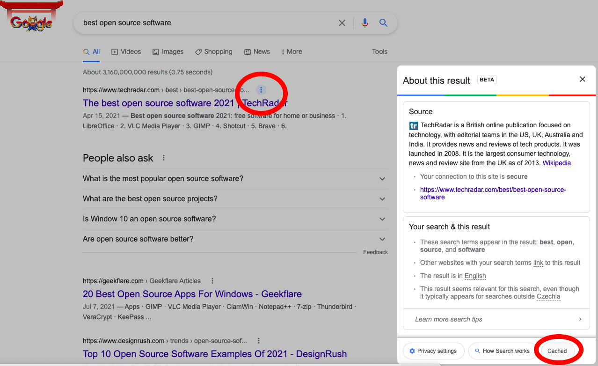Close the About this result panel
Viewport: 598px width, 366px height.
pos(583,79)
